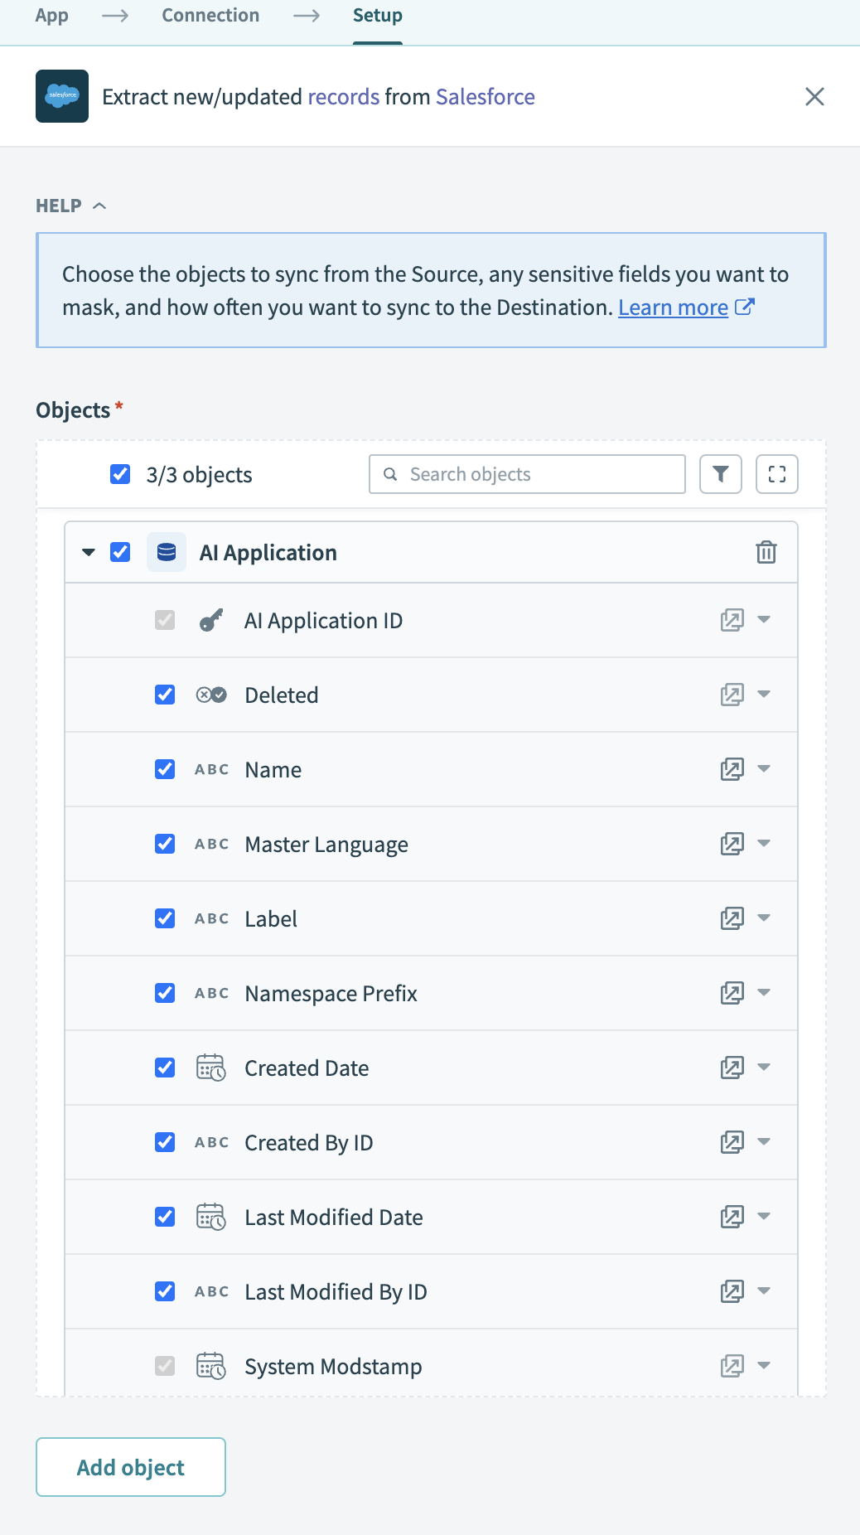Screen dimensions: 860x1535
Task: Click the filter funnel icon beside search
Action: [720, 474]
